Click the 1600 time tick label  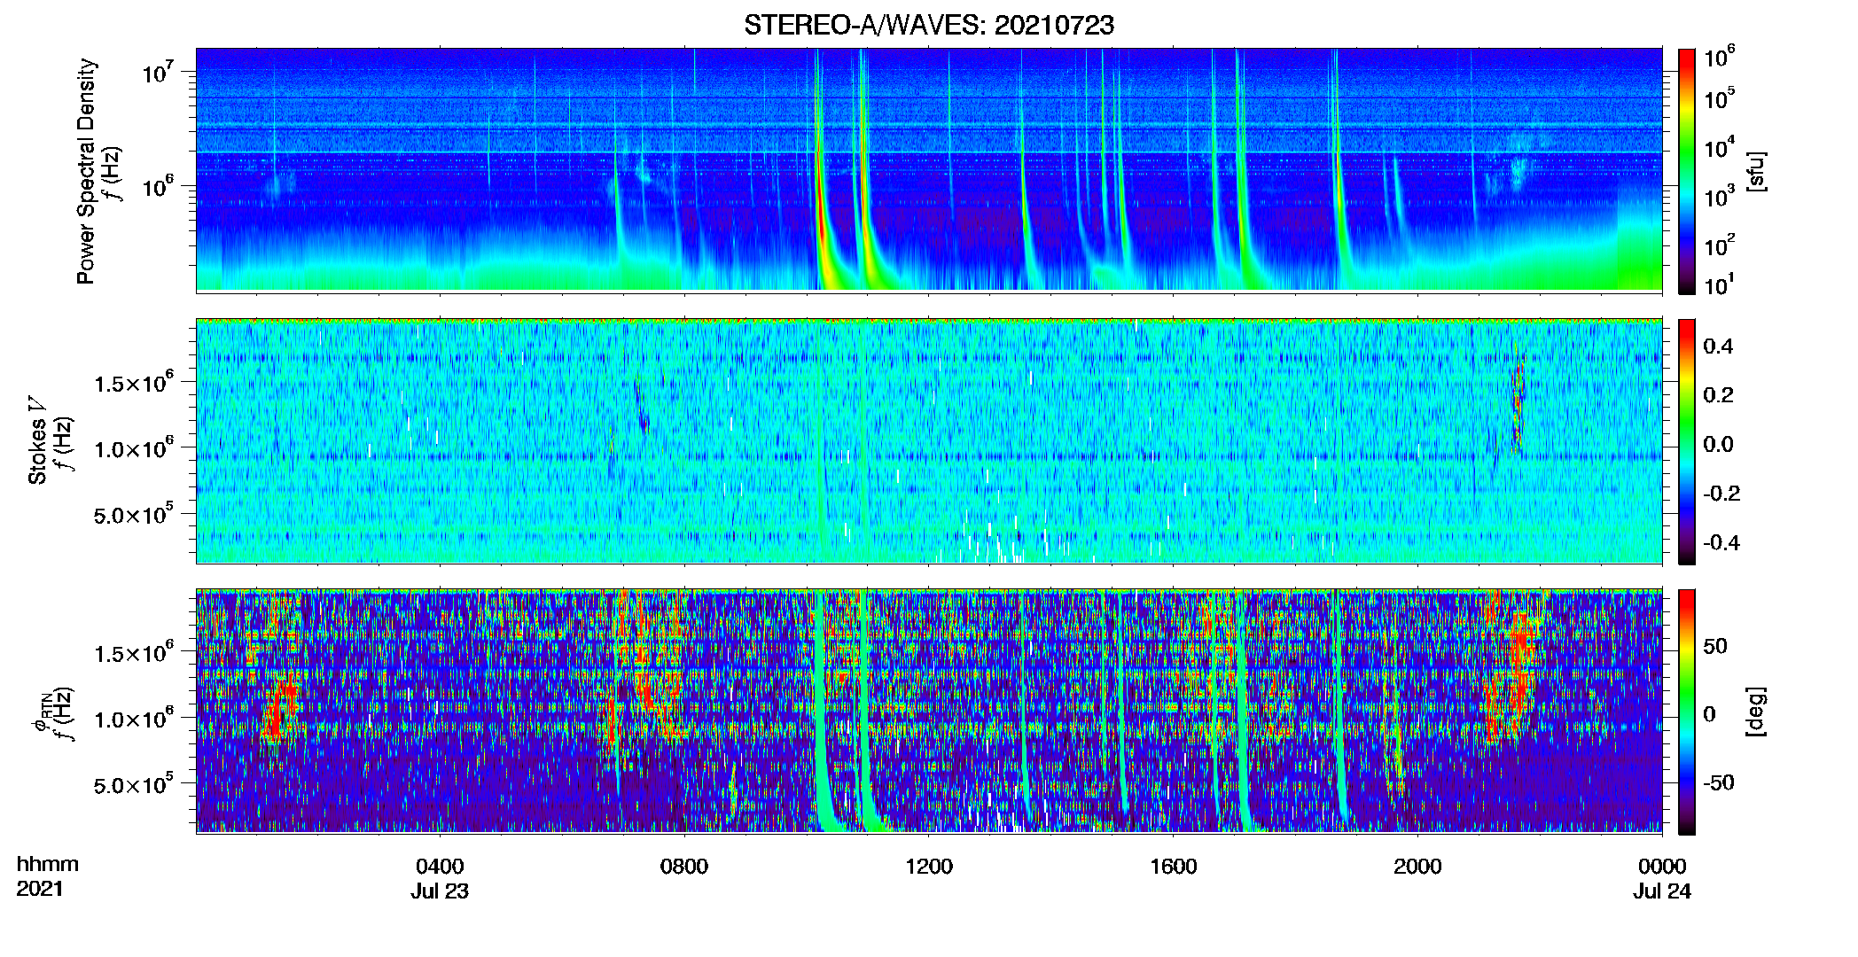(1174, 867)
